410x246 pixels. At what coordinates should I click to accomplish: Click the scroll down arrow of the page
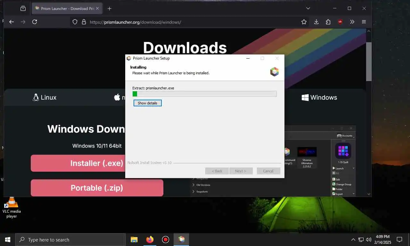[369, 194]
